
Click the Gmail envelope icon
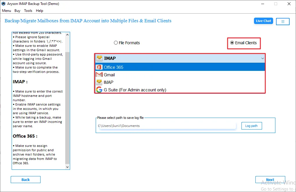click(x=99, y=75)
